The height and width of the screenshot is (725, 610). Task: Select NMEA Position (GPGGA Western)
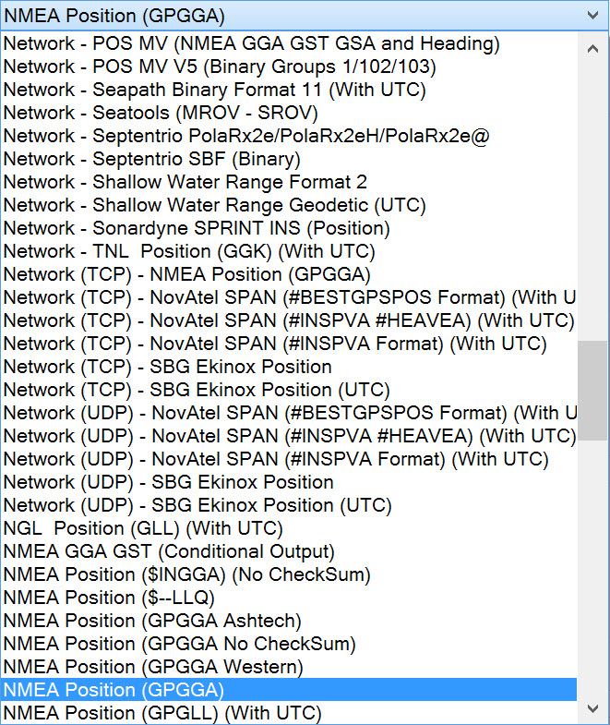153,667
